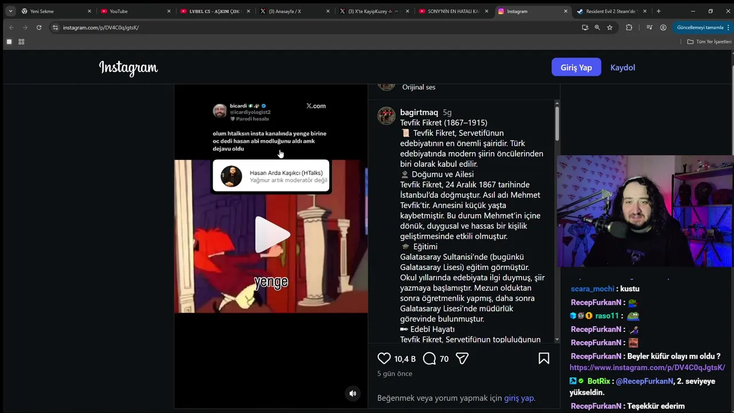Like the post with the heart icon
The width and height of the screenshot is (734, 413).
(x=384, y=359)
